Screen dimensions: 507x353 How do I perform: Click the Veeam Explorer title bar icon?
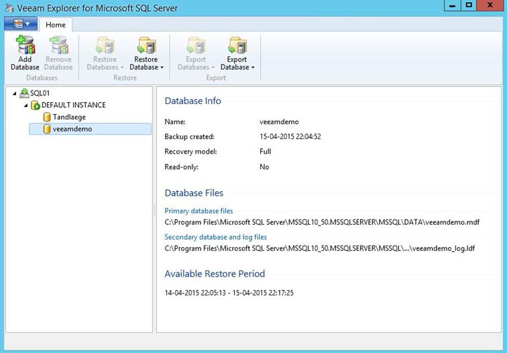click(9, 8)
